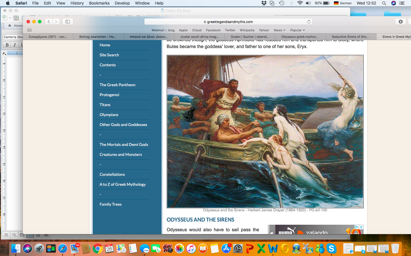411x256 pixels.
Task: Open iTunes from the Dock
Action: (x=191, y=249)
